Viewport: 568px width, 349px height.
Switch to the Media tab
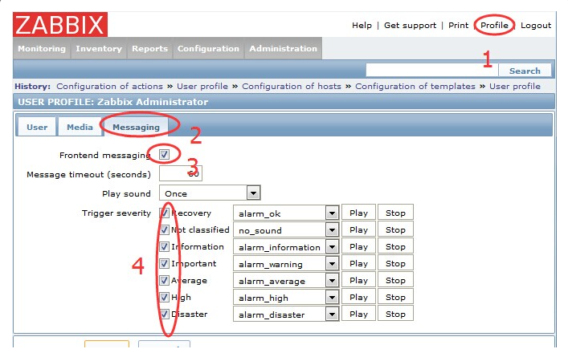(80, 127)
